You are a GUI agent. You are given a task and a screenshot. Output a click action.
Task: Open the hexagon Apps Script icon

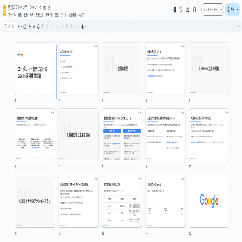(175, 10)
